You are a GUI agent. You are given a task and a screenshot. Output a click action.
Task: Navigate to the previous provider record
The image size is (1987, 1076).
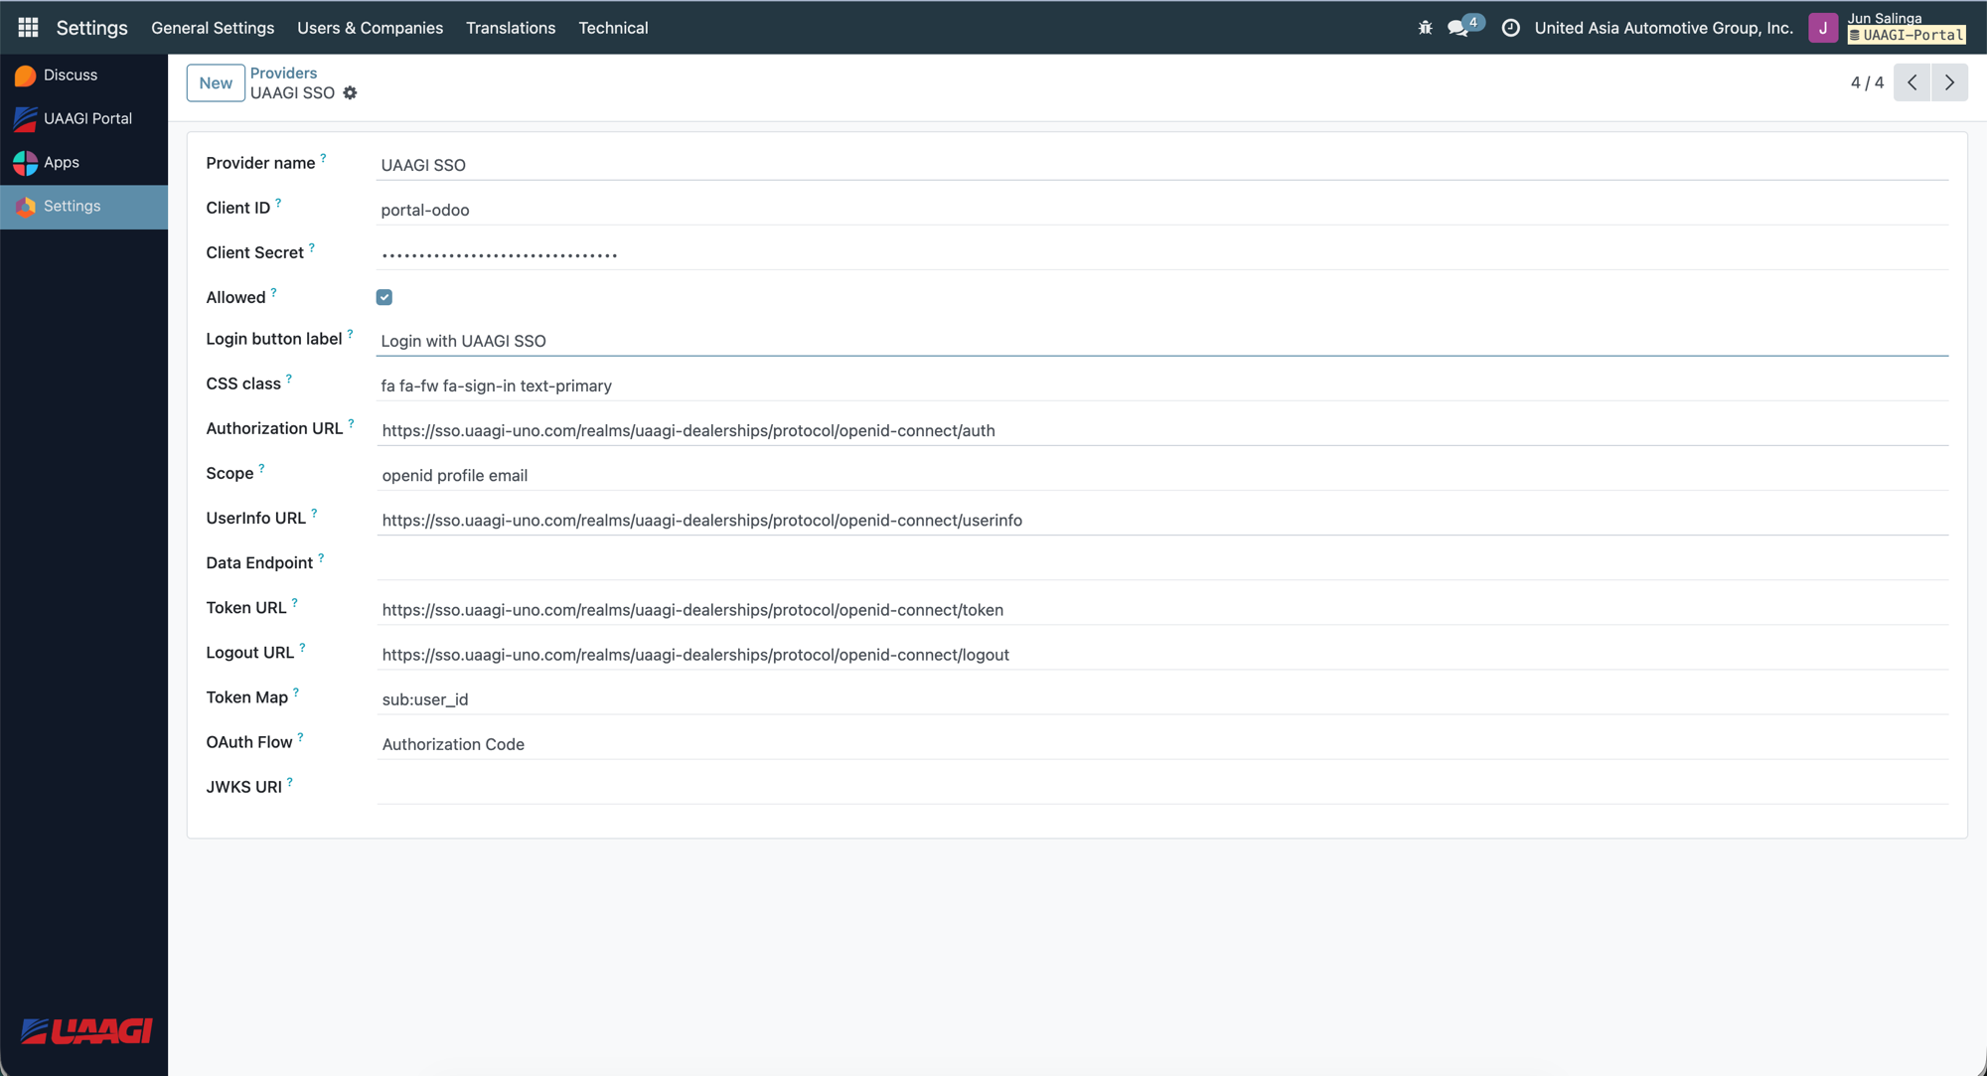(1911, 82)
